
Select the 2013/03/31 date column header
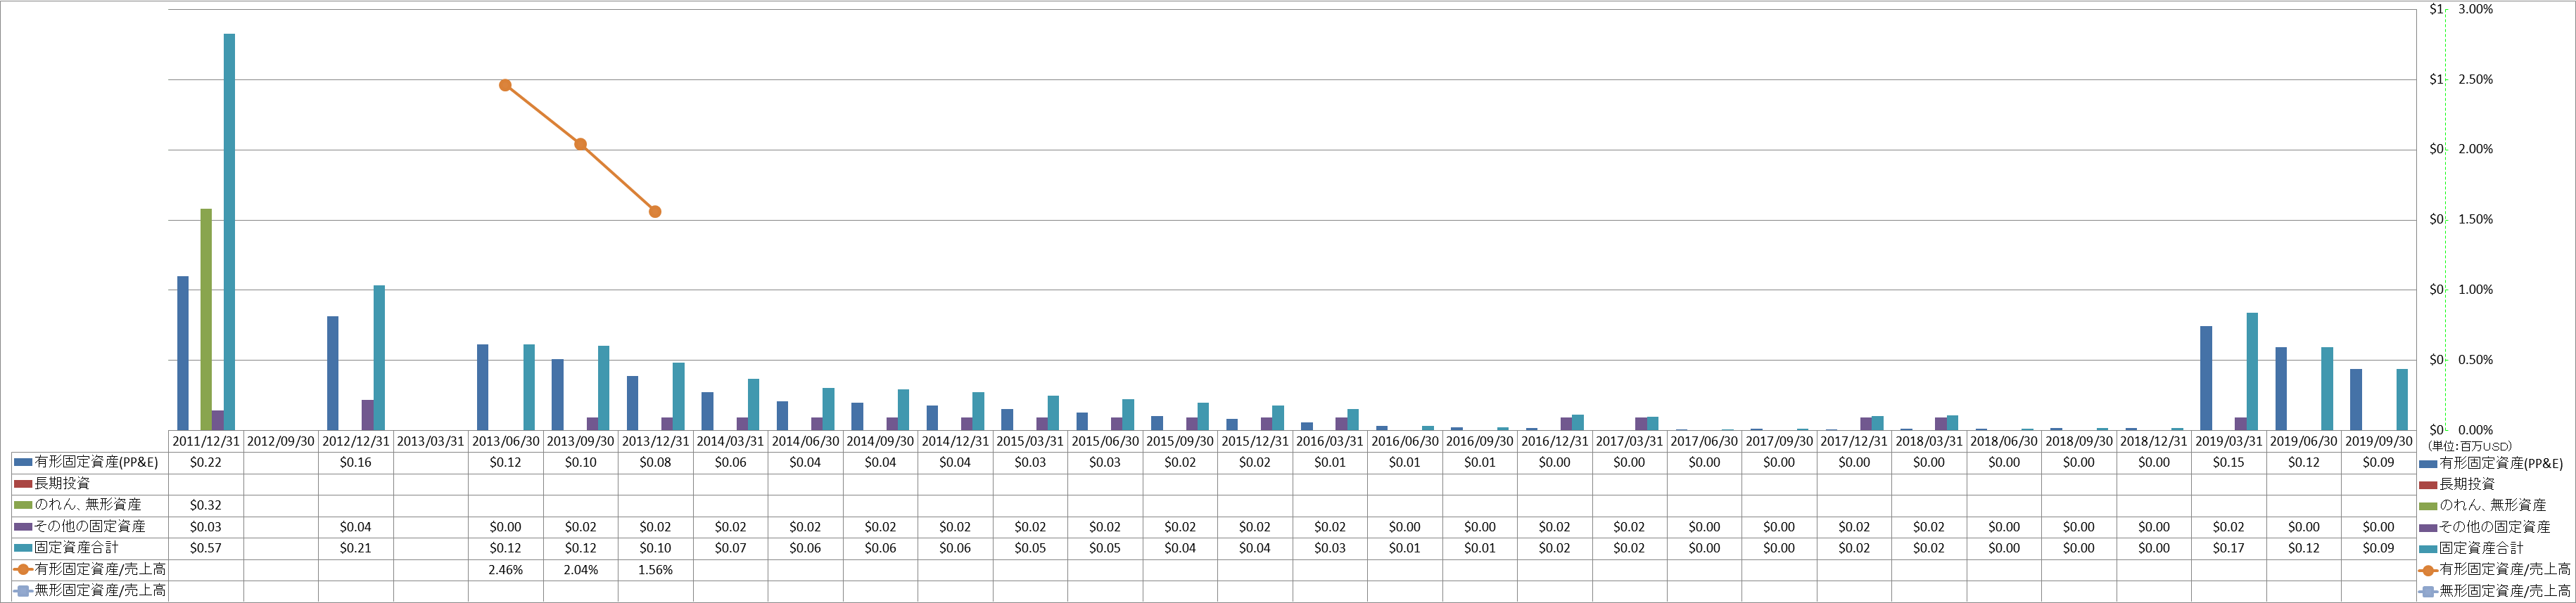pos(431,441)
